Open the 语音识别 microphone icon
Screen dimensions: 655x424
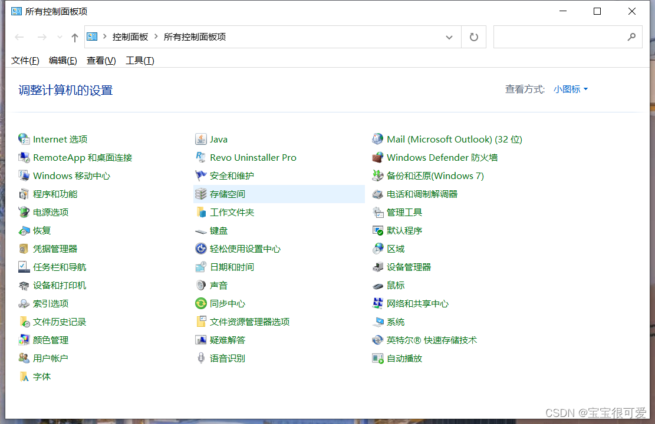201,358
